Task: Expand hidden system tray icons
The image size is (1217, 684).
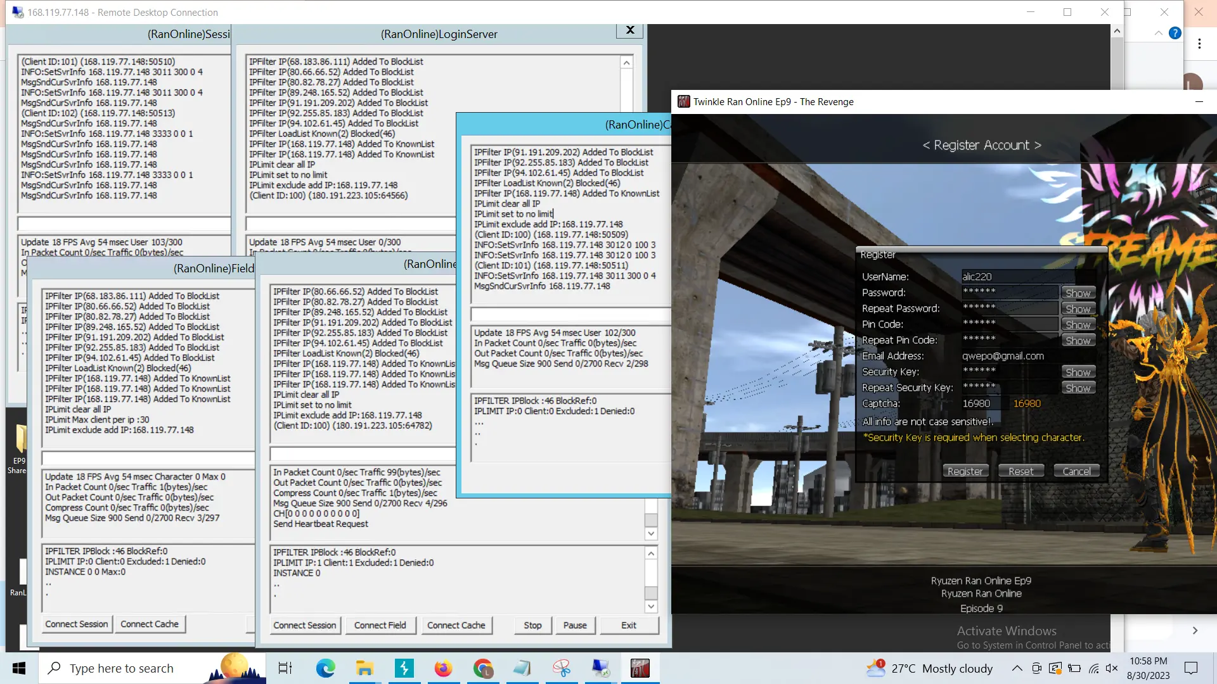Action: tap(1017, 668)
